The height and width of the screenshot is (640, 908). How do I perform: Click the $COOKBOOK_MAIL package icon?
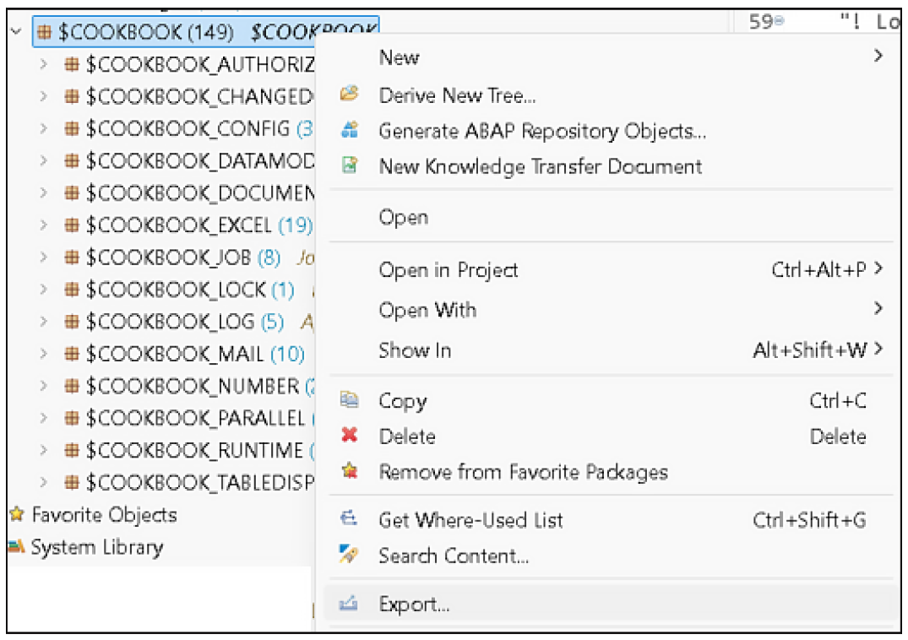click(72, 354)
